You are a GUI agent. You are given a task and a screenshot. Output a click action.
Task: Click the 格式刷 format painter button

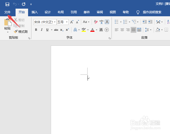point(21,32)
